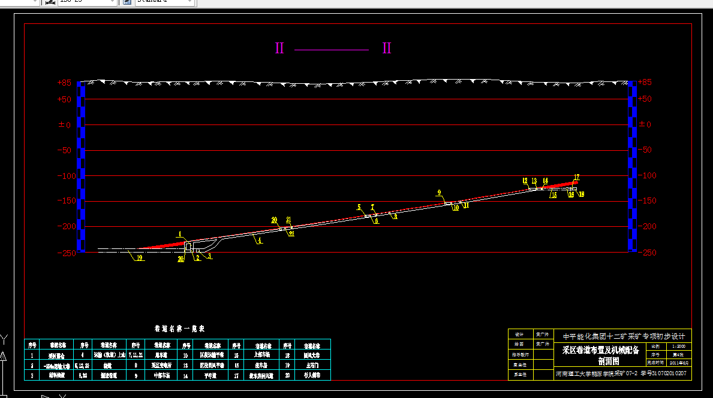The image size is (713, 398).
Task: Select yellow callout number 9
Action: pos(440,193)
